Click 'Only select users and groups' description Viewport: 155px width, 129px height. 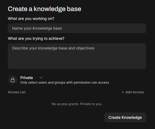[65, 83]
